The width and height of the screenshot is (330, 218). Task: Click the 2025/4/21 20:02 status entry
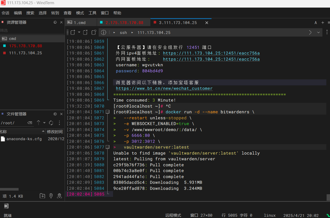coord(301,215)
